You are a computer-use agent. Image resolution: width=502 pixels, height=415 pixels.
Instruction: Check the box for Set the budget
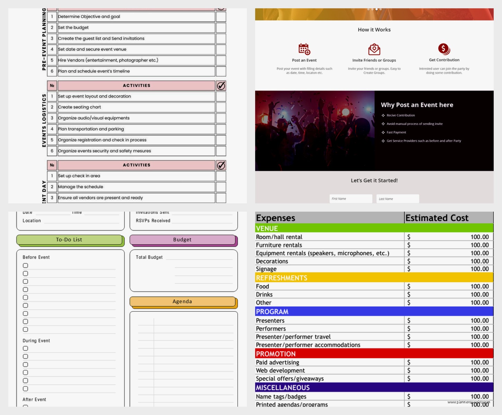tap(221, 27)
